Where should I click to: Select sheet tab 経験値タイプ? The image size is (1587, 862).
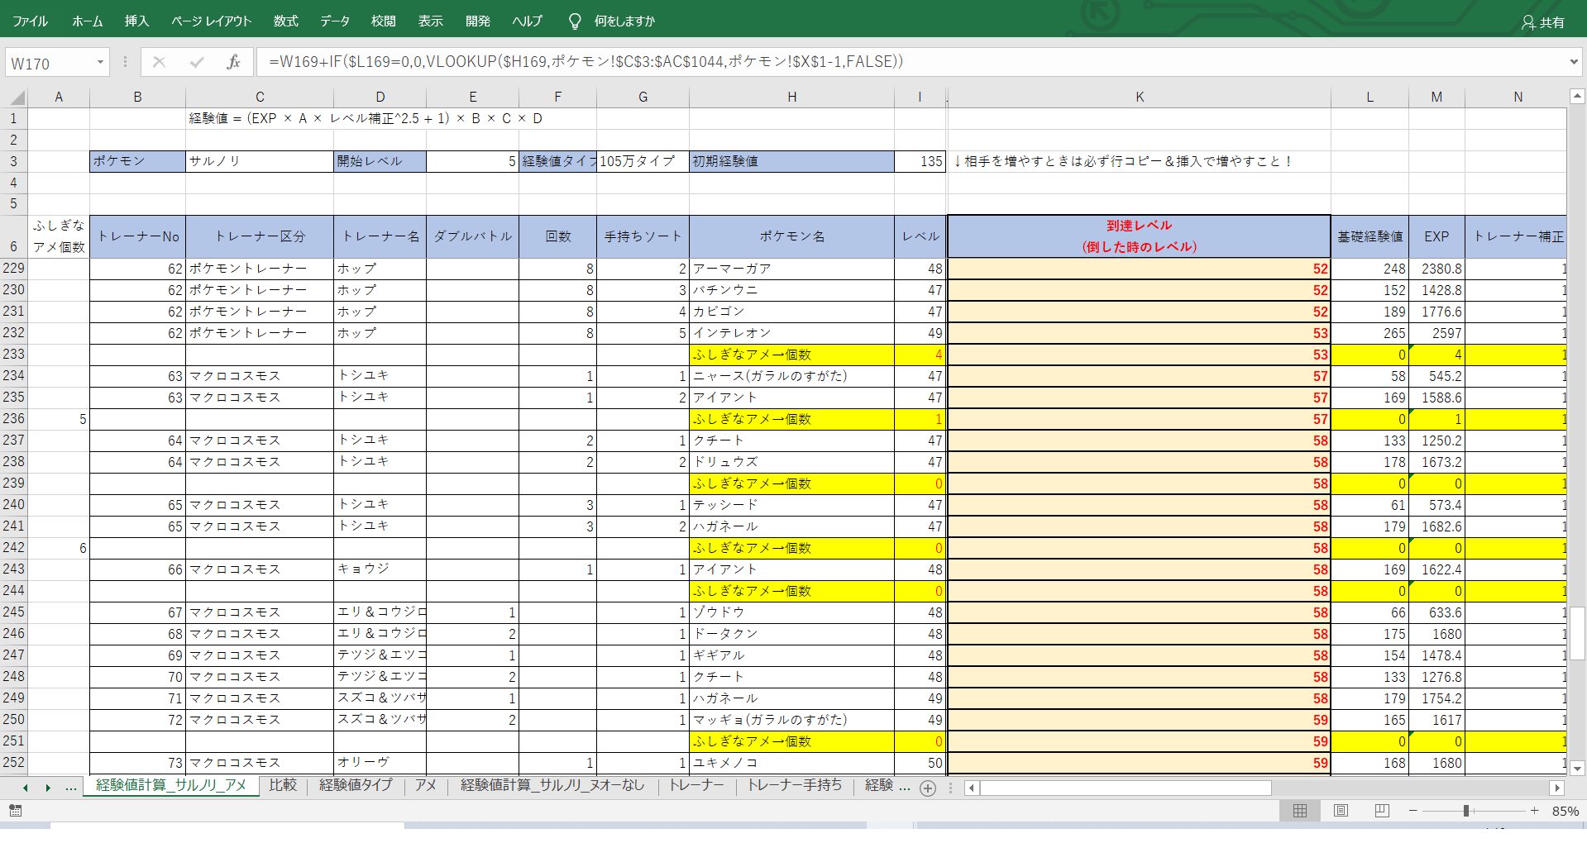356,785
